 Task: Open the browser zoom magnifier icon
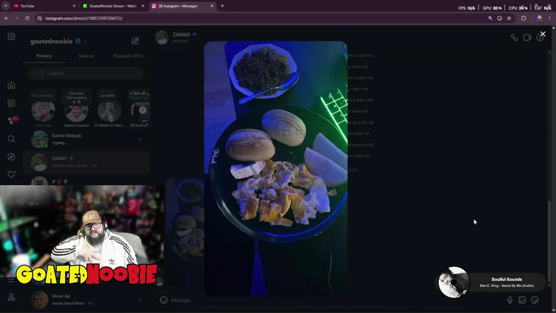pos(490,18)
